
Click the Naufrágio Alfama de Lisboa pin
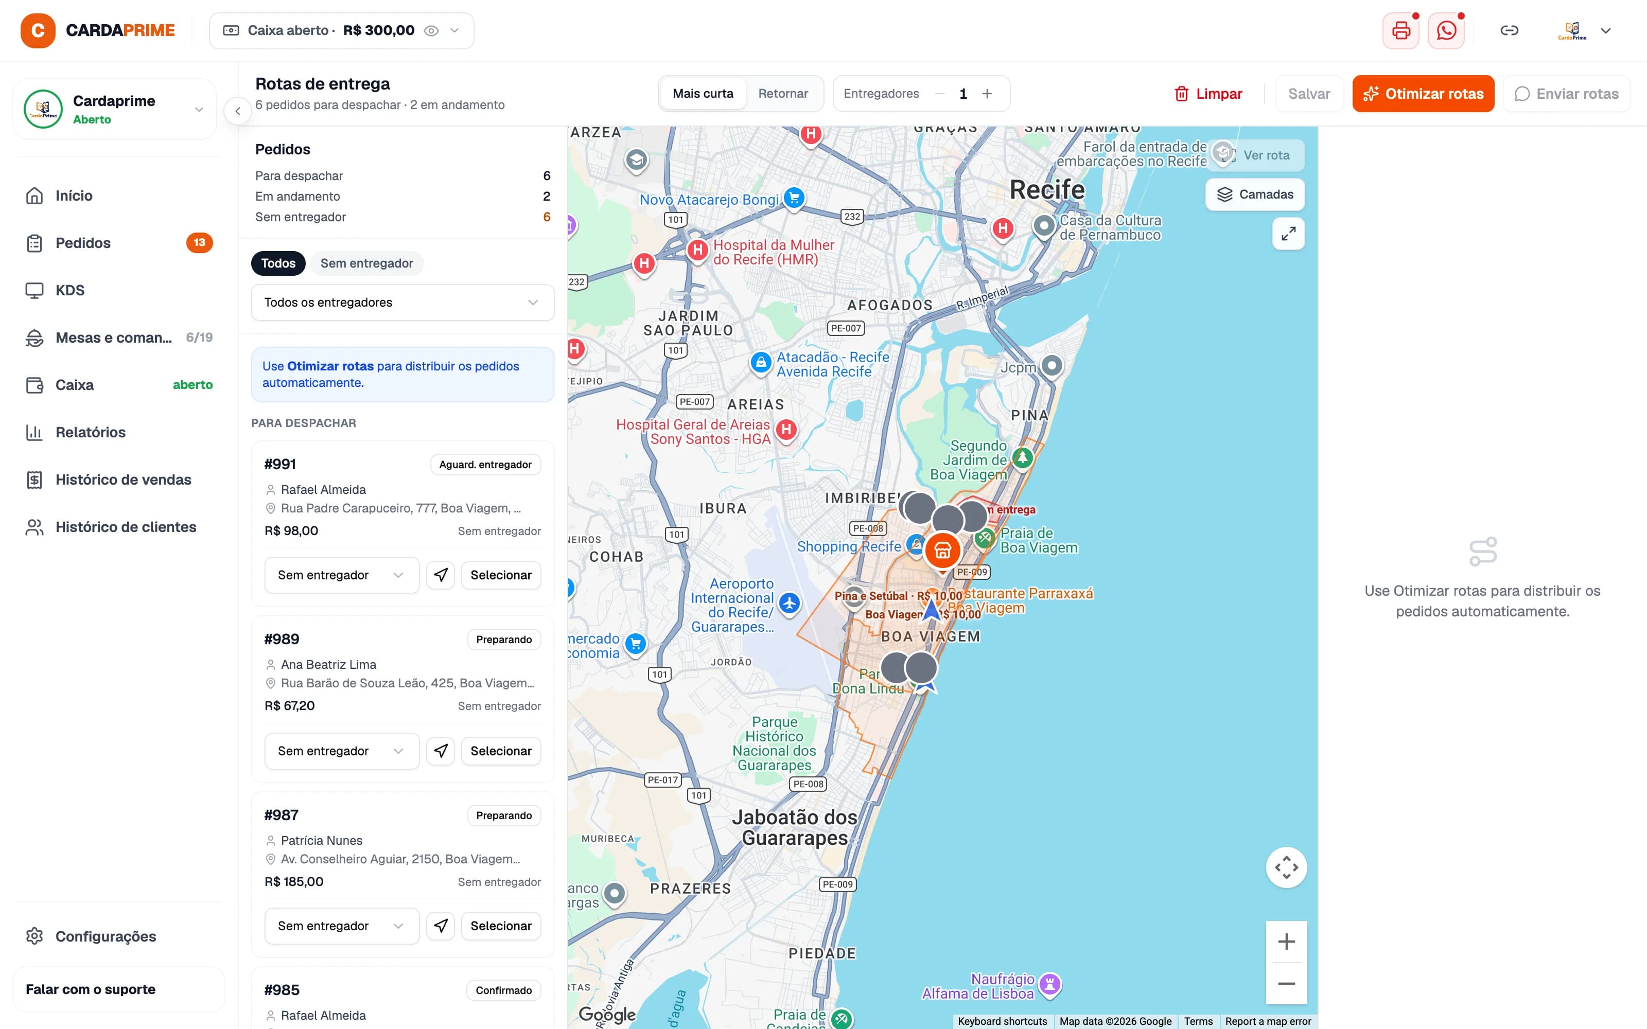(x=1050, y=984)
